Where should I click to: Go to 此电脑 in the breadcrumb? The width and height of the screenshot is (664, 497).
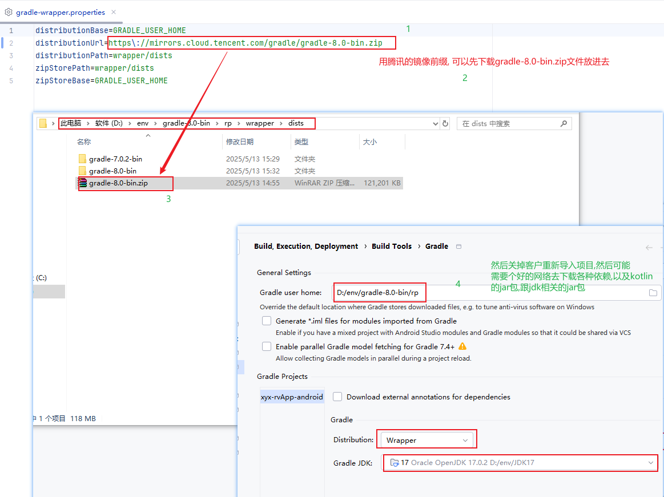pos(71,123)
